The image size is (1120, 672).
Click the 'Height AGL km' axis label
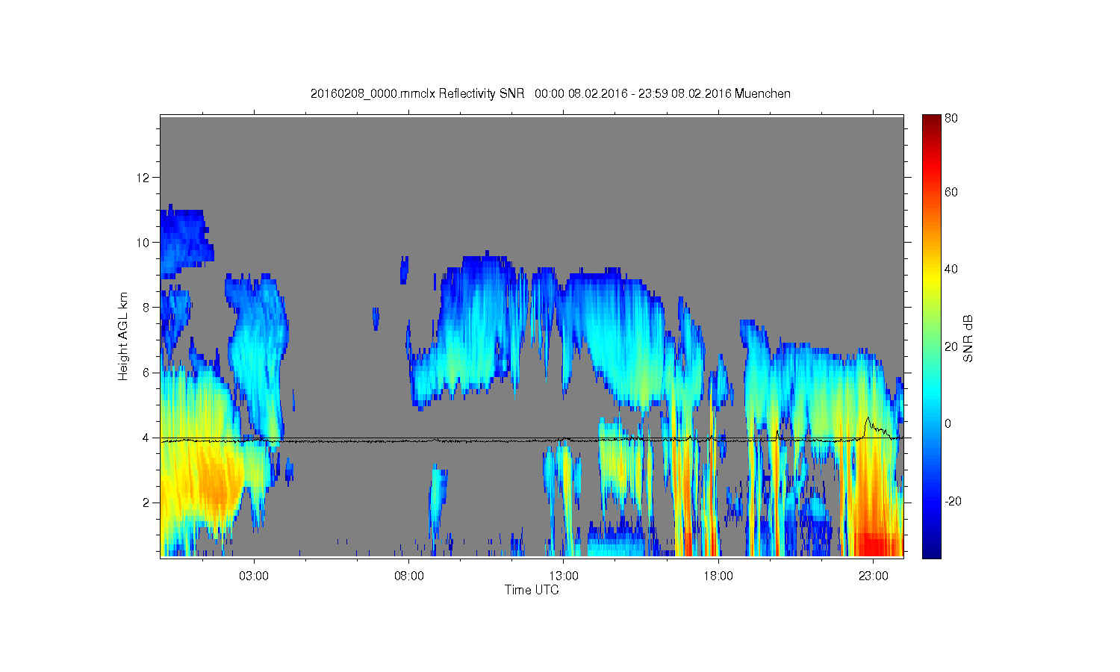click(x=123, y=336)
